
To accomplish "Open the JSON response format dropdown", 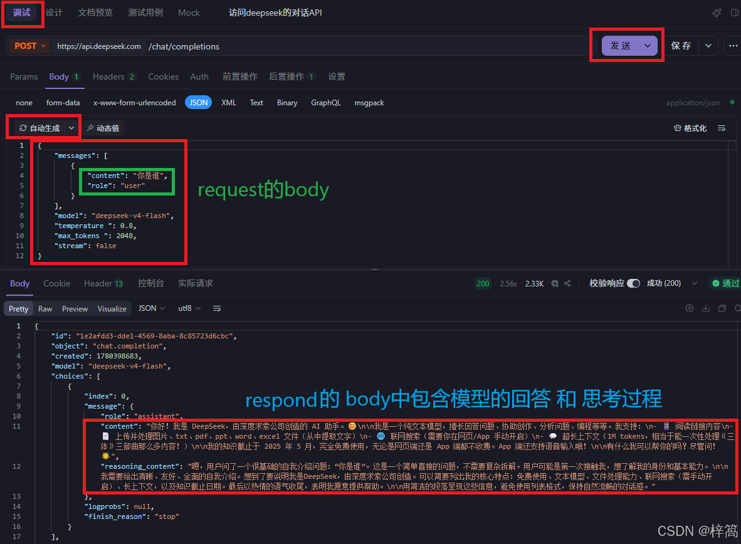I will pyautogui.click(x=151, y=308).
